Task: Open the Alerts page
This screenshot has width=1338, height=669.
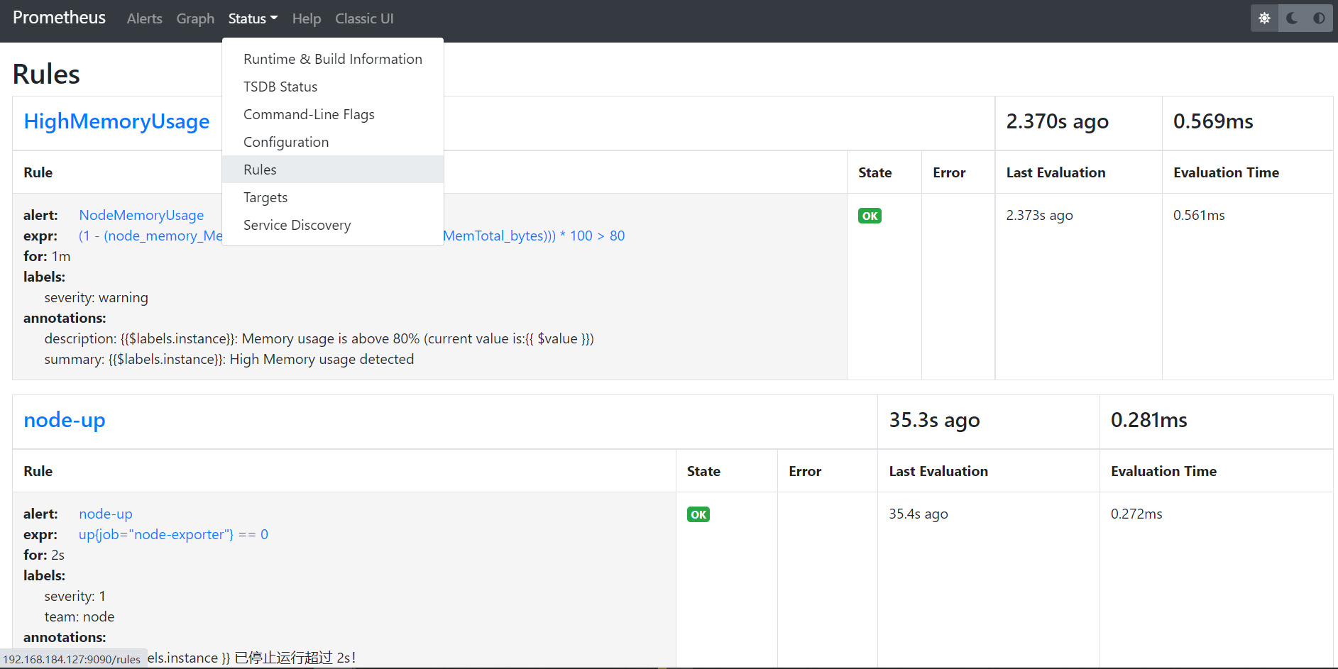Action: pos(144,18)
